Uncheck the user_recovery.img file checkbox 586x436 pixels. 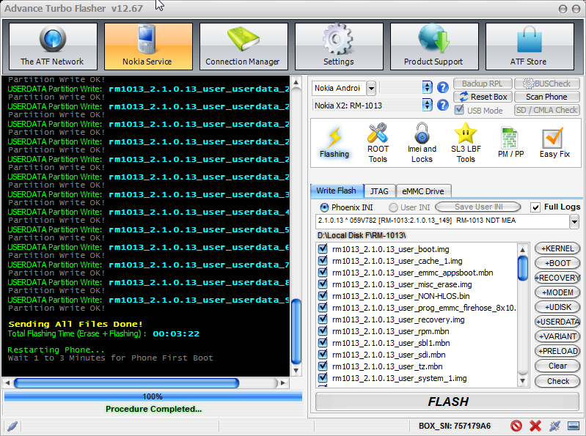tap(323, 319)
